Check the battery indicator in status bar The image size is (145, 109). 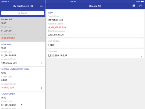(x=143, y=2)
